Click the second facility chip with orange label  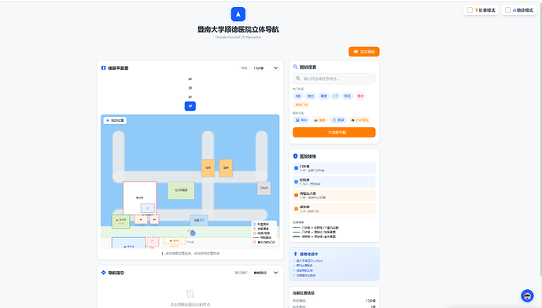point(319,120)
